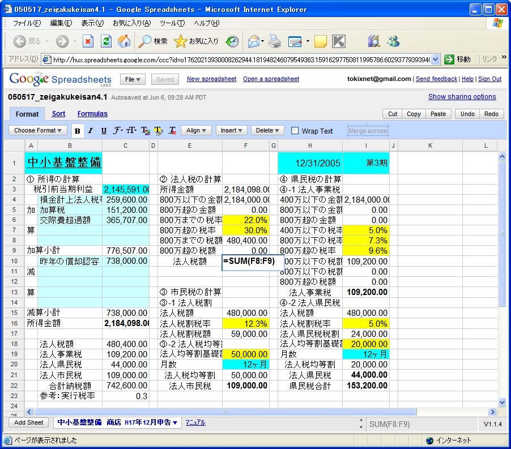Click the Go (移動) arrow button
Image resolution: width=511 pixels, height=449 pixels.
pos(458,59)
